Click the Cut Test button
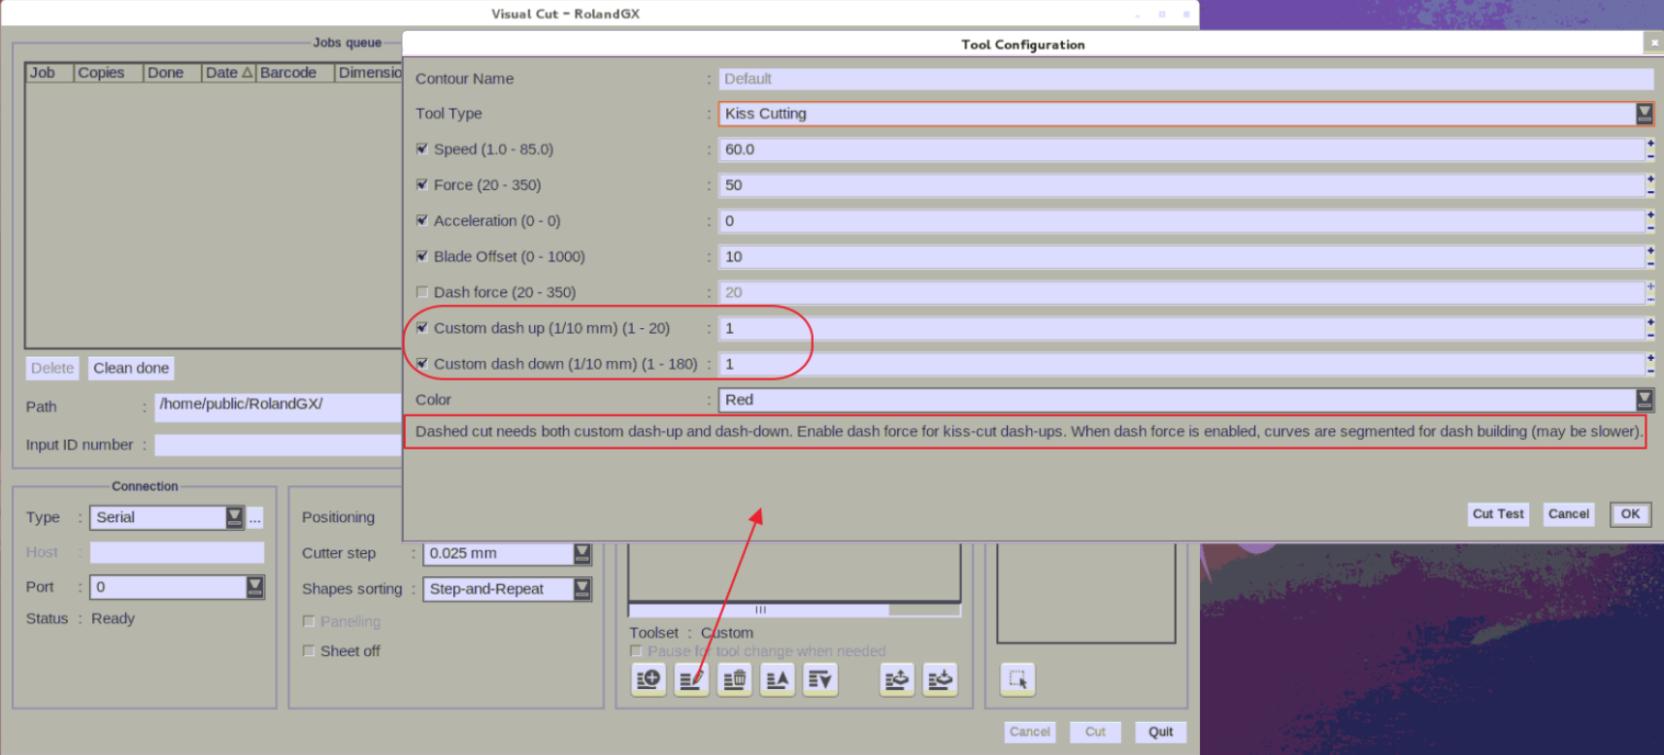The image size is (1664, 755). 1498,514
